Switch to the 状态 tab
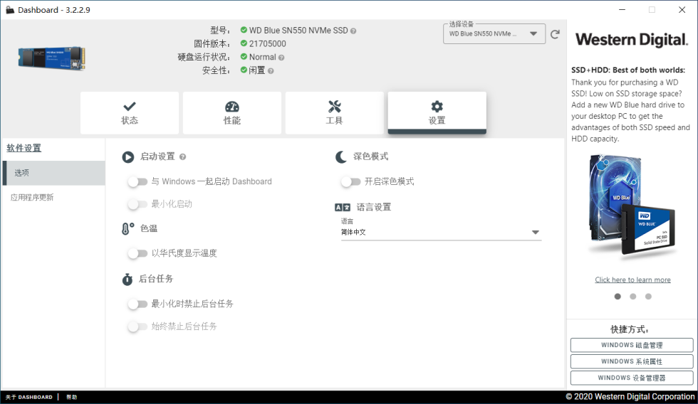The image size is (698, 404). (x=130, y=113)
